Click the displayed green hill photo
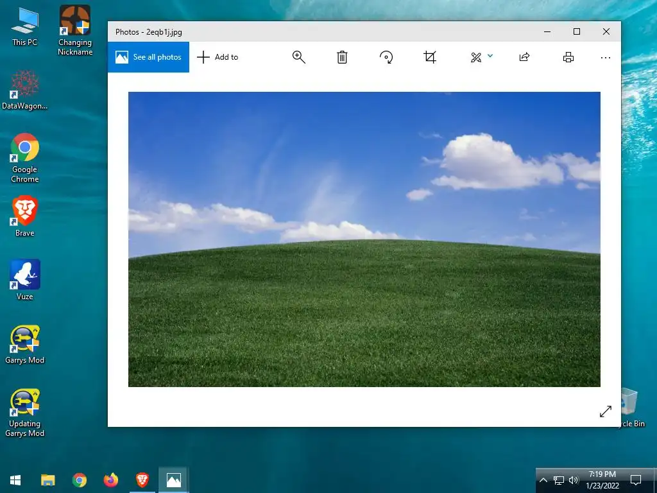Viewport: 657px width, 493px height. point(364,239)
